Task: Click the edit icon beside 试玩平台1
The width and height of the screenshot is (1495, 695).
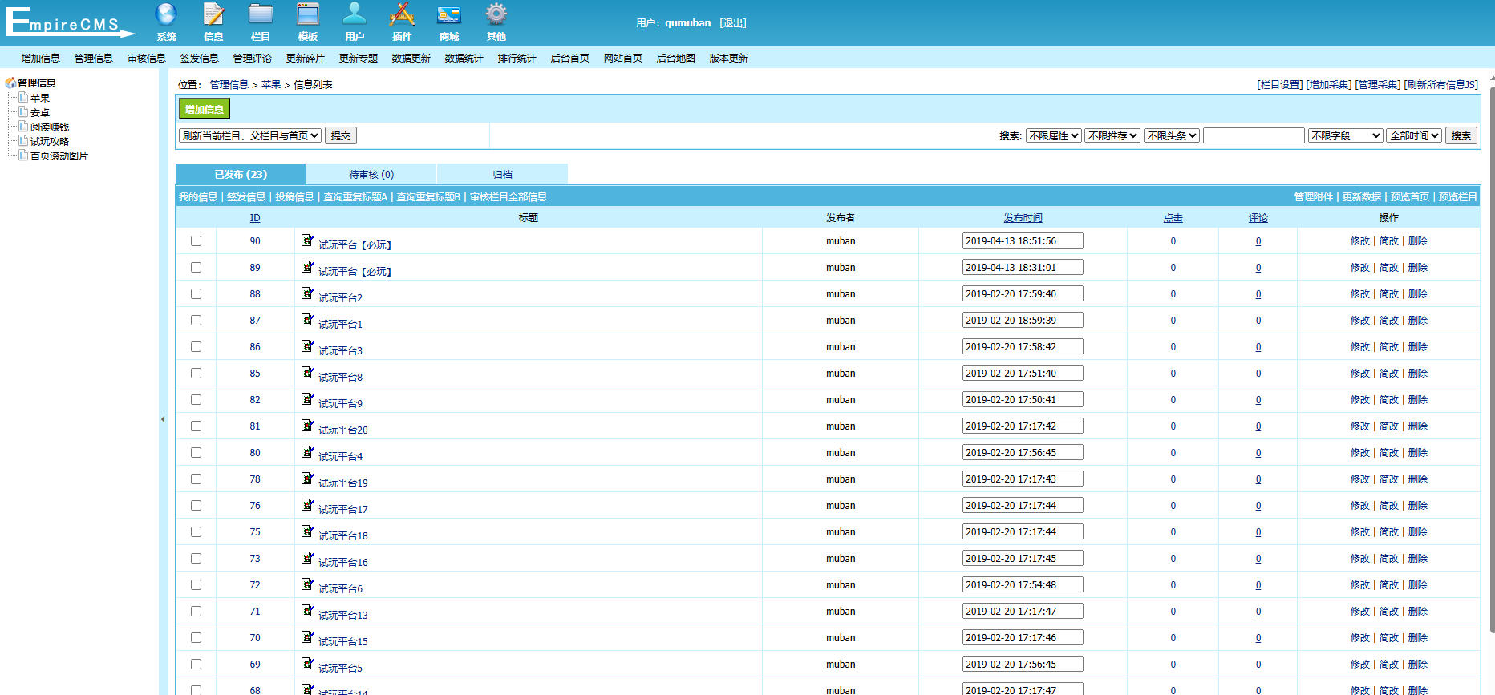Action: (x=307, y=319)
